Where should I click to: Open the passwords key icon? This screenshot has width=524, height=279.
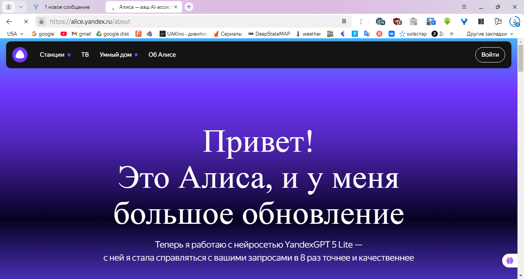point(498,21)
